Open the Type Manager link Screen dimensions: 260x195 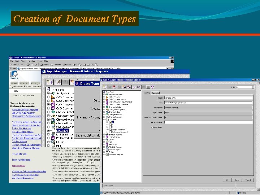click(x=18, y=166)
